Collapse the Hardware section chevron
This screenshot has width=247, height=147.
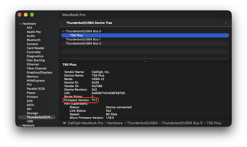tap(20, 24)
